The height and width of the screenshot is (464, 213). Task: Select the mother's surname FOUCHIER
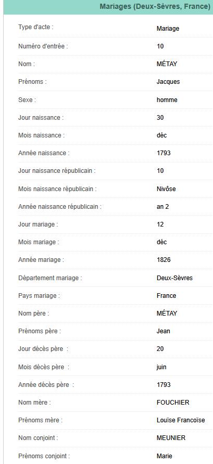(x=173, y=403)
